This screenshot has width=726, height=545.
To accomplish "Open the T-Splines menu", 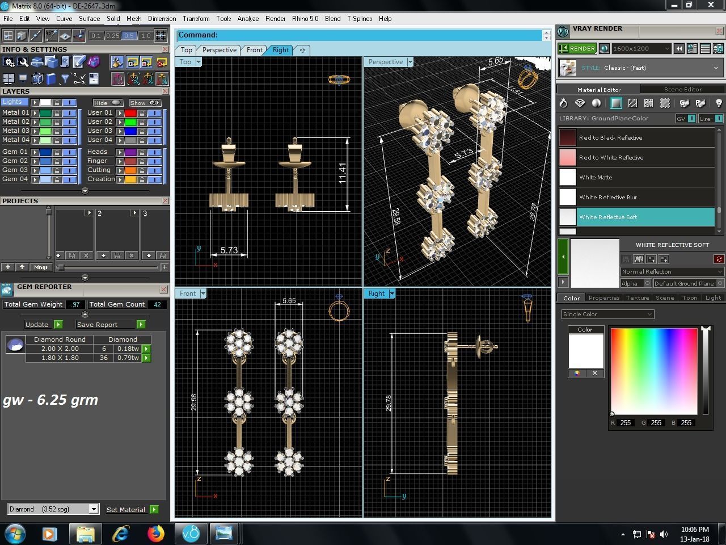I will pos(360,19).
